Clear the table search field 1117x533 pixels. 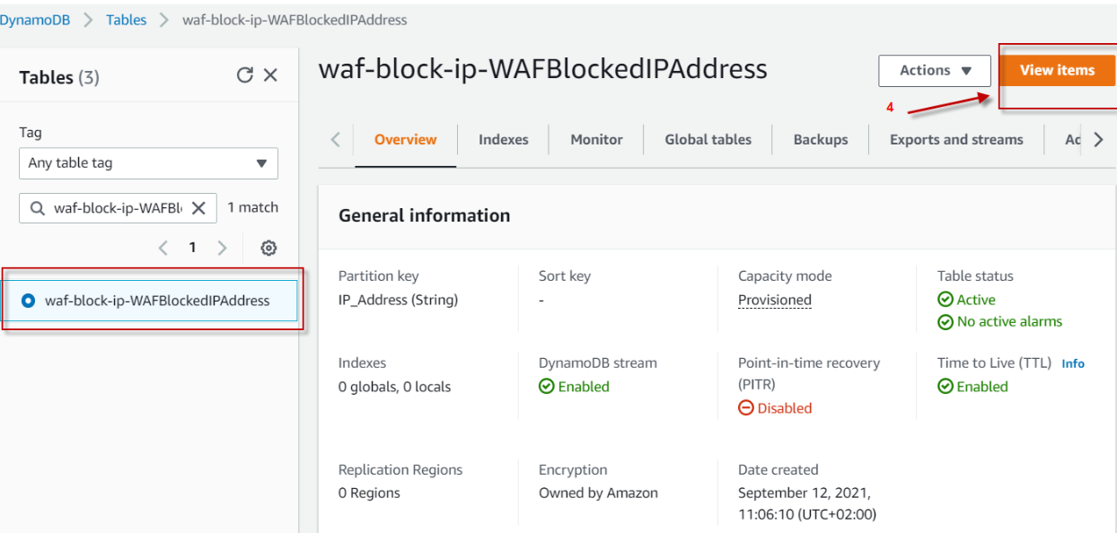198,208
